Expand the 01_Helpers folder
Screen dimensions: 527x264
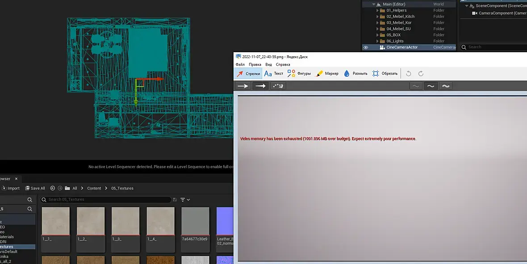(x=377, y=10)
